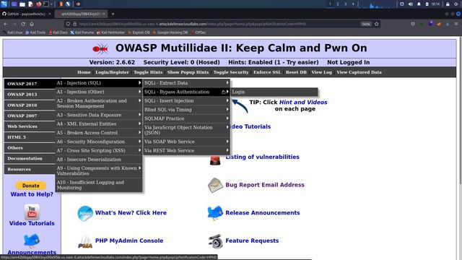Open the volume control in system tray

click(x=411, y=4)
